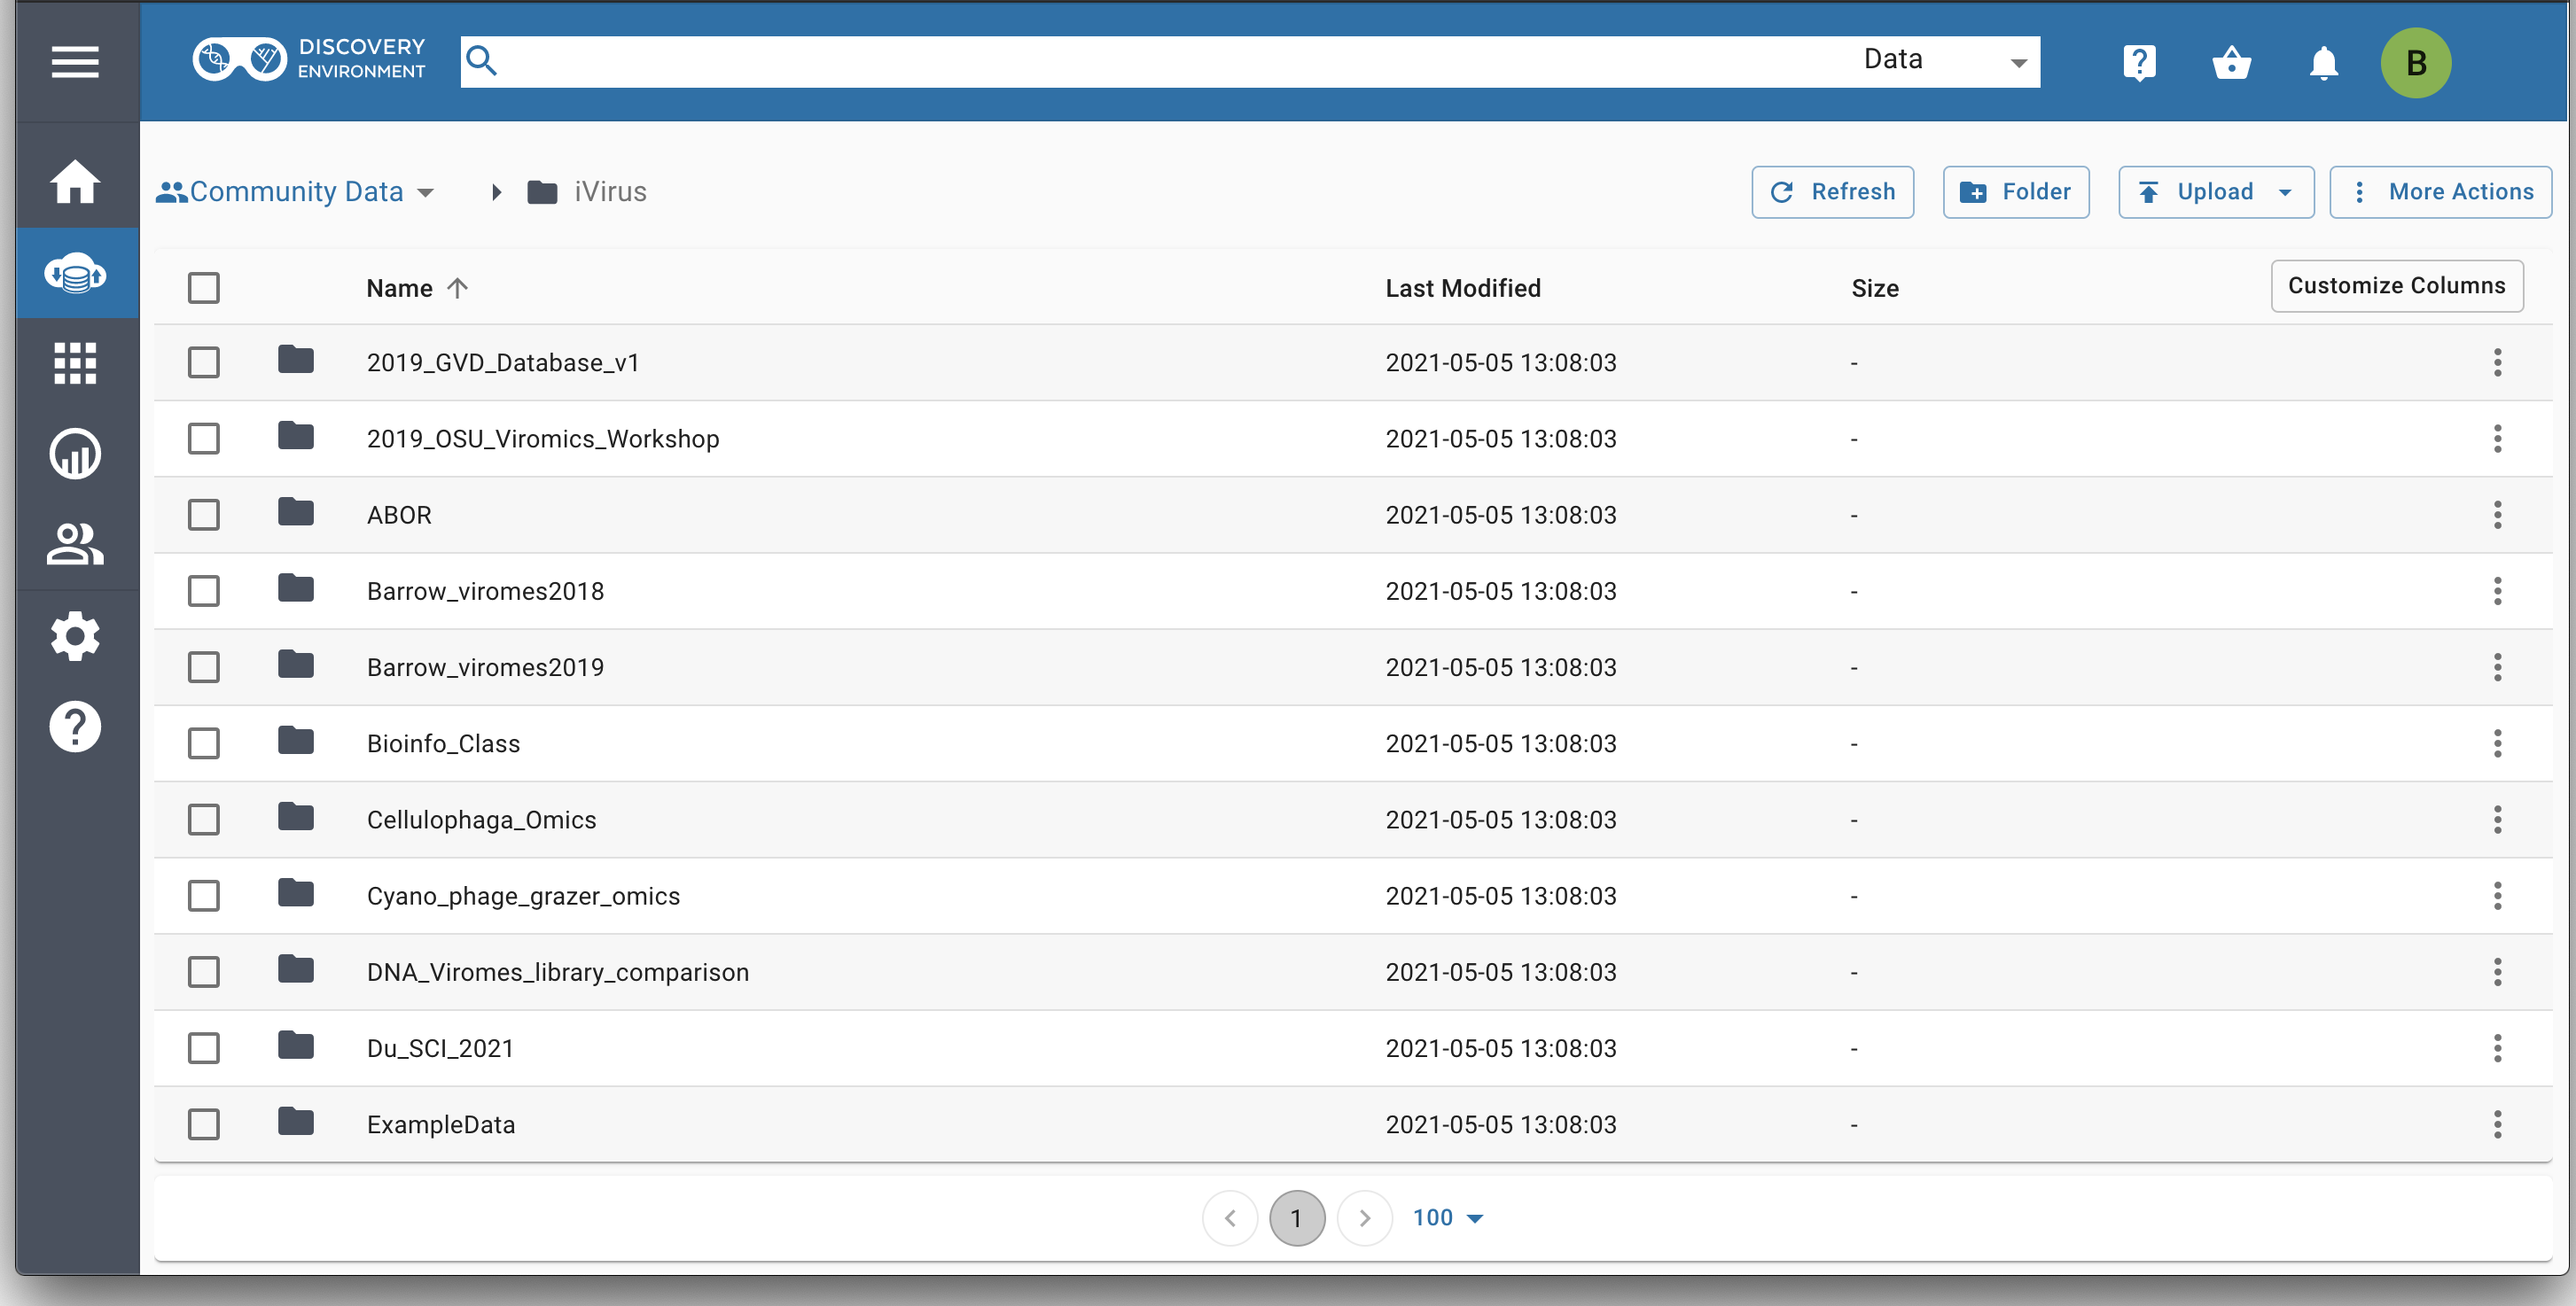Screen dimensions: 2576x1306
Task: Open the More Actions menu
Action: (2440, 192)
